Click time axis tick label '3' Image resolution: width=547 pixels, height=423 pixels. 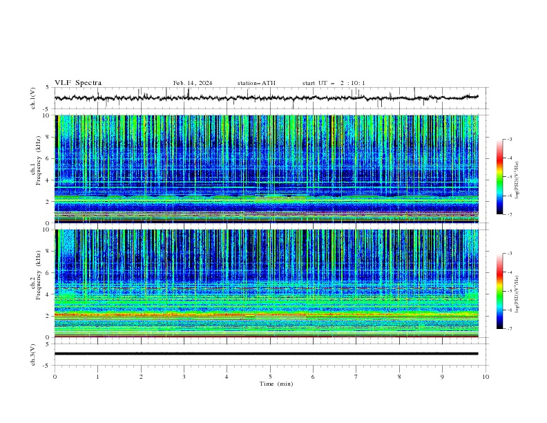pyautogui.click(x=184, y=377)
